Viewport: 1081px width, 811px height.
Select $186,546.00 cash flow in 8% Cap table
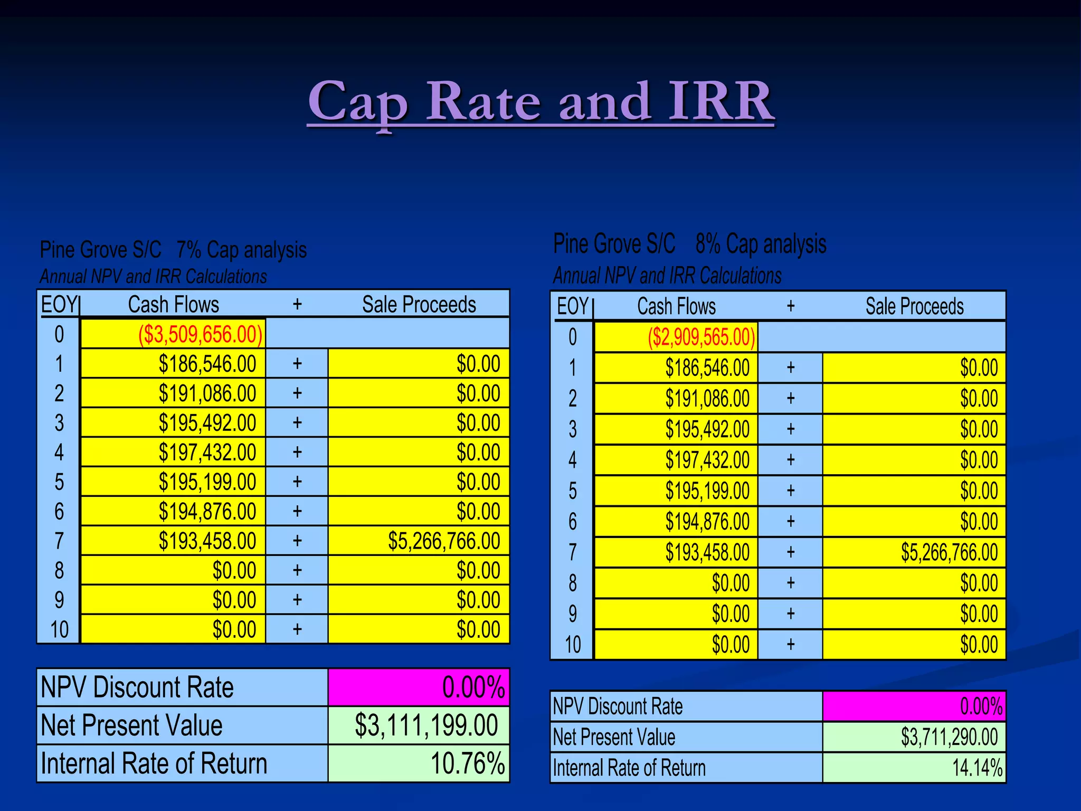(x=676, y=367)
